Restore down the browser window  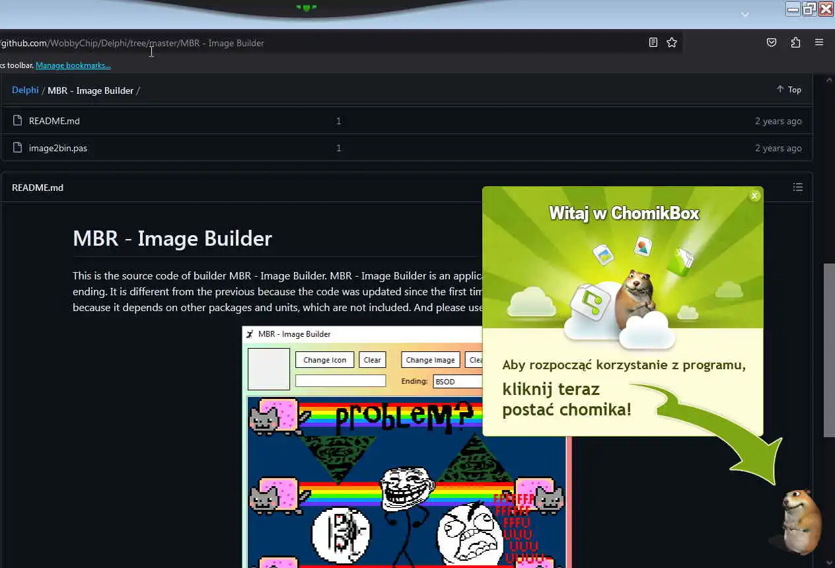coord(810,9)
